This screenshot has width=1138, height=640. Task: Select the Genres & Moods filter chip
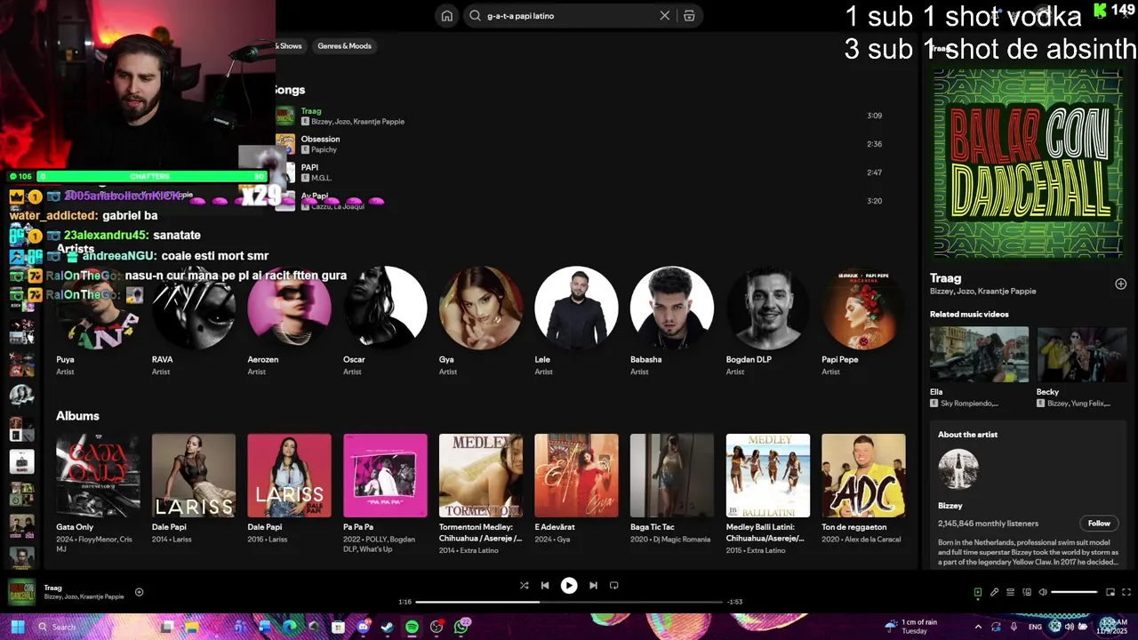click(344, 46)
